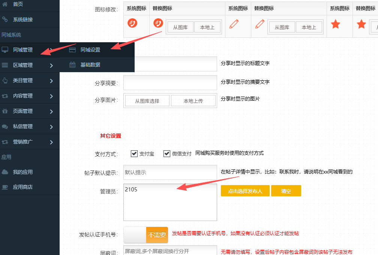Click the cloud icon beside 我的应用
378x255 pixels.
(5, 172)
